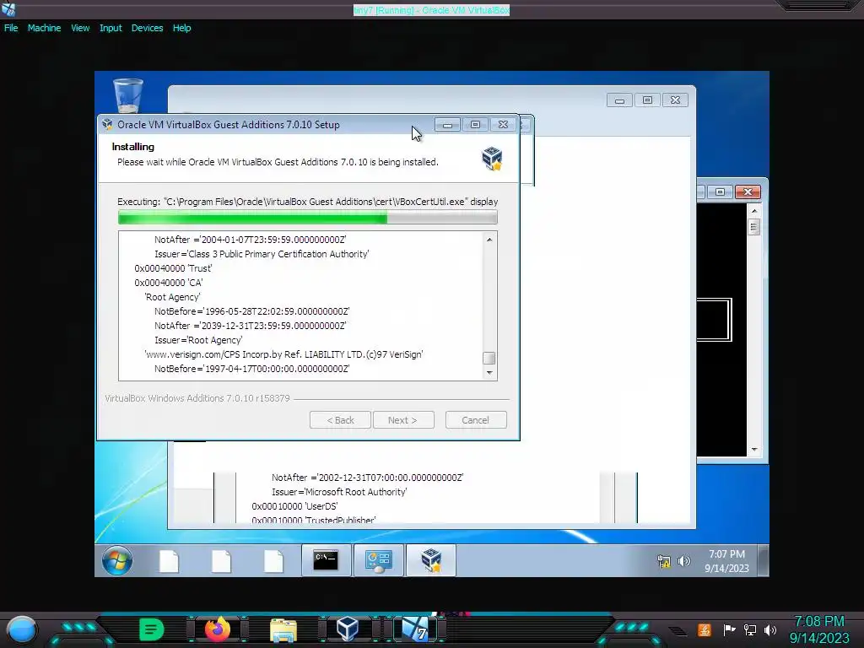Open the File menu
This screenshot has height=648, width=864.
pyautogui.click(x=11, y=28)
